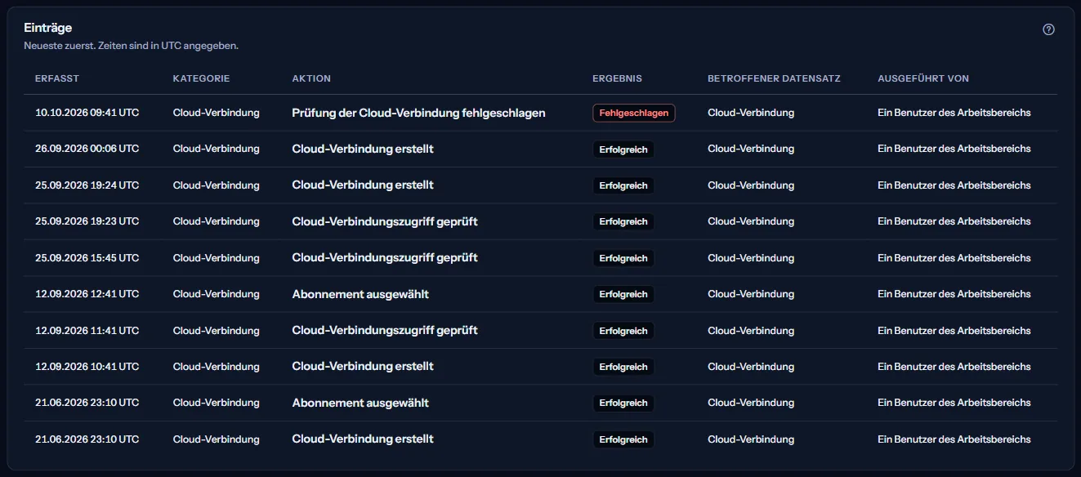Viewport: 1081px width, 477px height.
Task: Click the AUSGEFÜHRT VON column header
Action: point(923,78)
